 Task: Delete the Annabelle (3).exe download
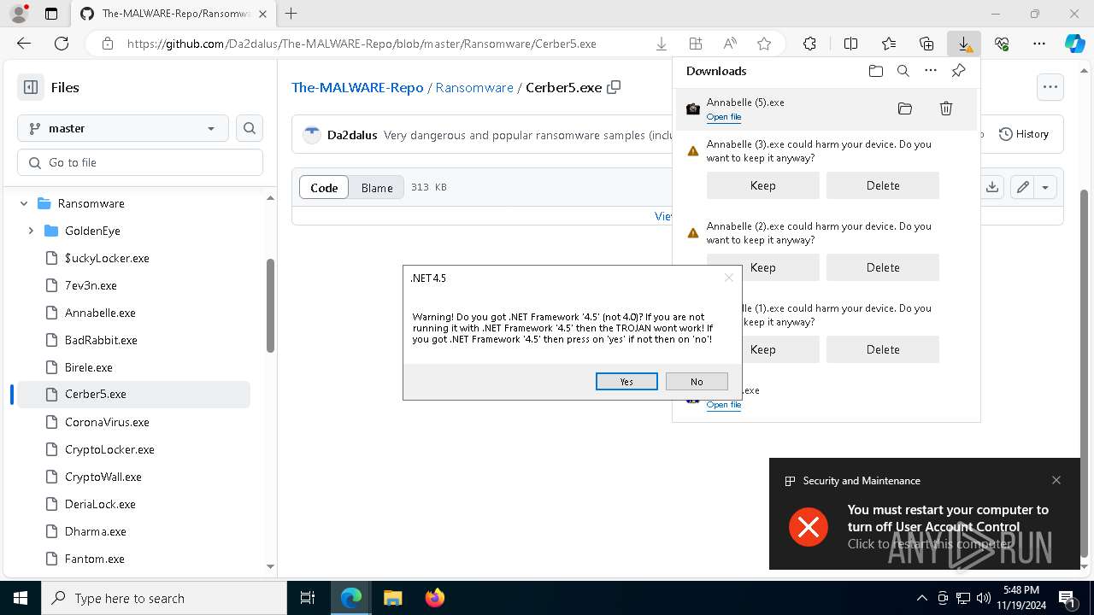click(x=883, y=185)
